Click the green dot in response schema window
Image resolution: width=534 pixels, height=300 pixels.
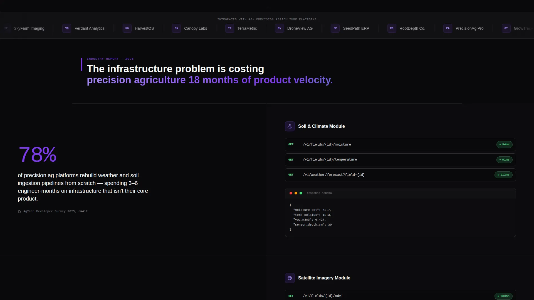(x=301, y=193)
